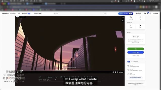Open the messages envelope icon

(145, 13)
